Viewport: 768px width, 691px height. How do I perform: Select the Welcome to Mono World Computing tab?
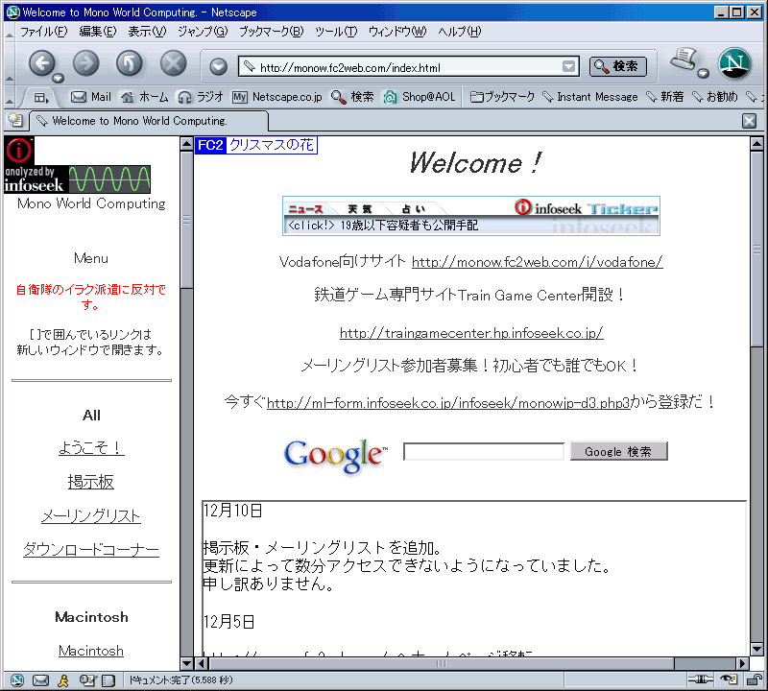coord(150,121)
